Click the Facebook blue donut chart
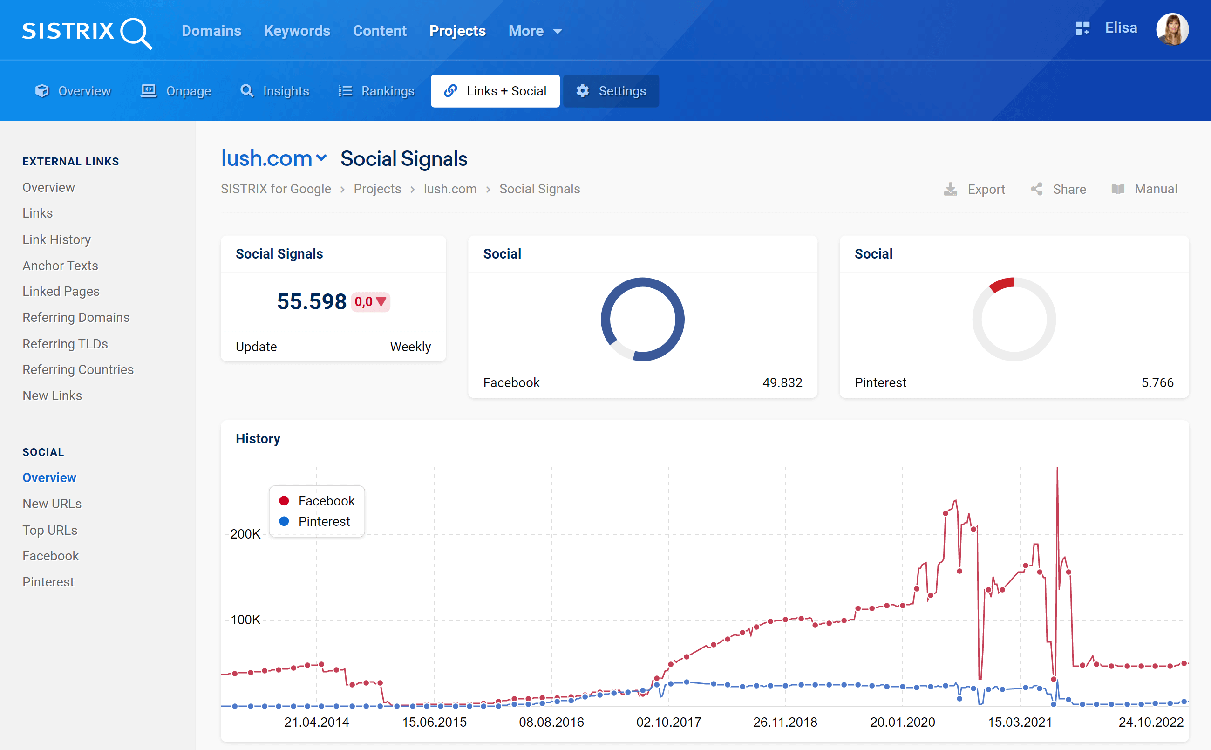 pos(643,320)
